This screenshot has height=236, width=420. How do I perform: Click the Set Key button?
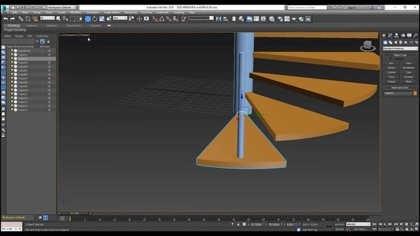pyautogui.click(x=339, y=229)
